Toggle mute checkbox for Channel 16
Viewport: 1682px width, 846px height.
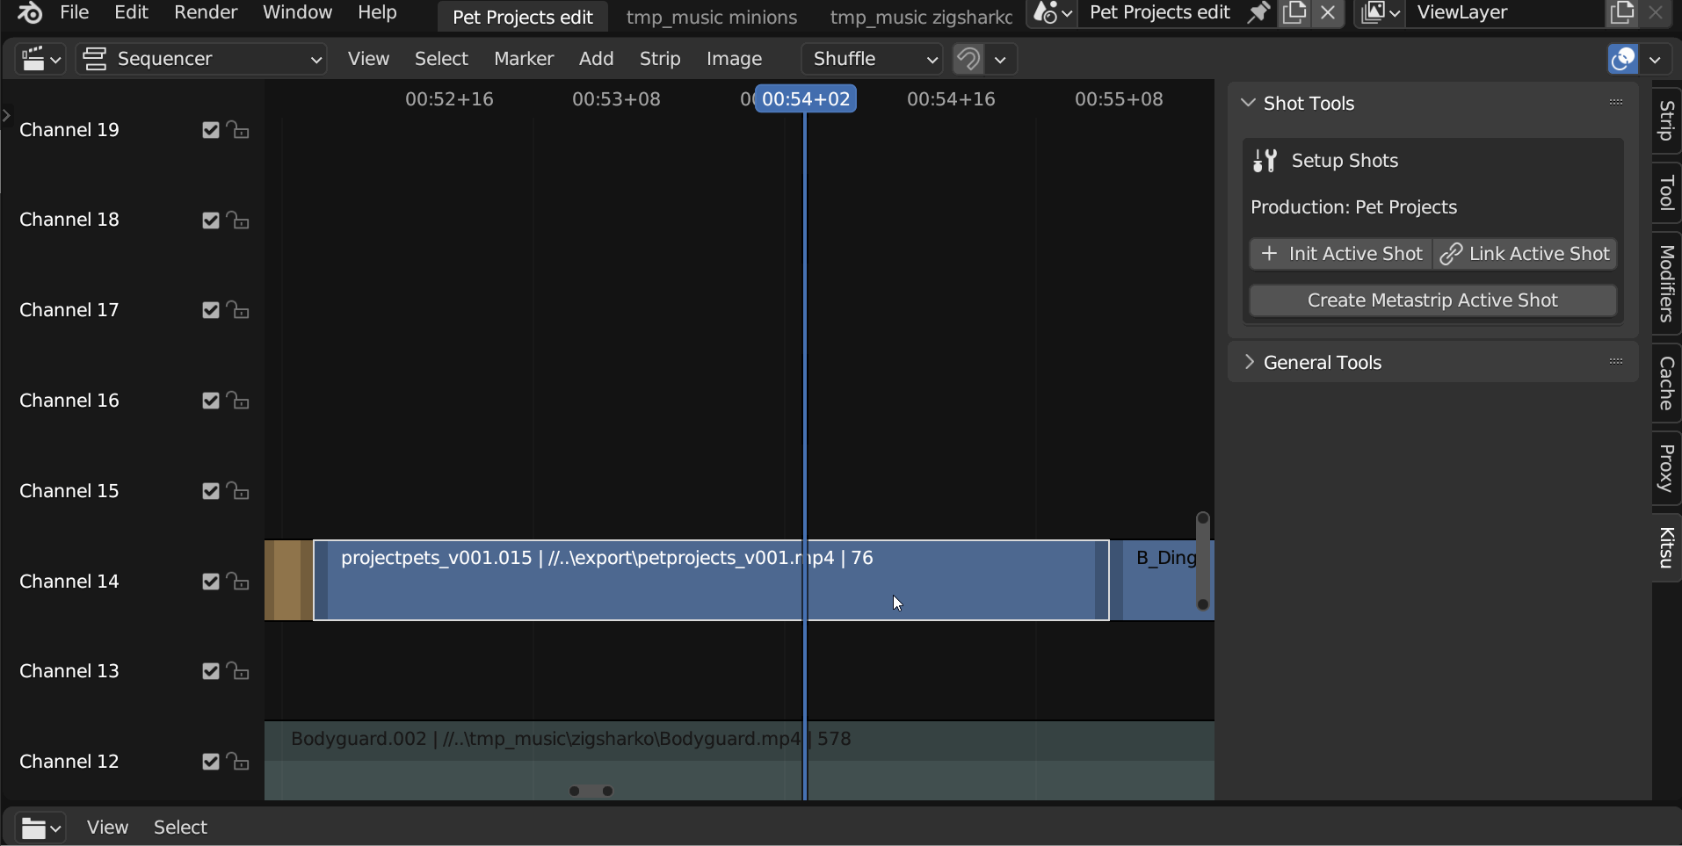pos(210,401)
